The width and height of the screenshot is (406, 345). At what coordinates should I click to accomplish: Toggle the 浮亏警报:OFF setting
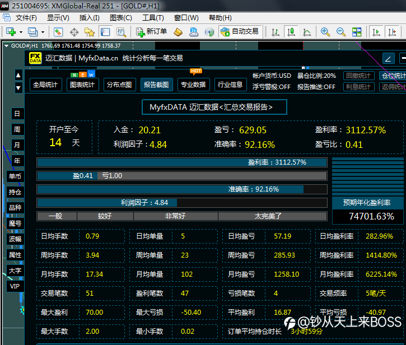(x=272, y=87)
